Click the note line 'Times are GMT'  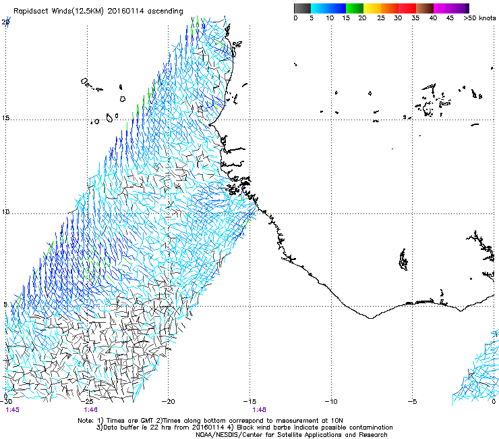coord(210,421)
